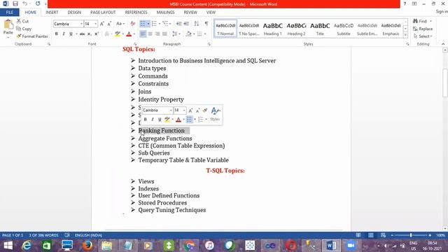Open File Explorer folder on taskbar

click(107, 246)
